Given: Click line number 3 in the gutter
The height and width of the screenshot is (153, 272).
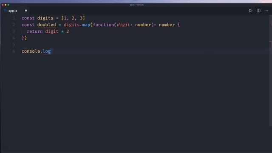Looking at the screenshot, I should [x=14, y=31].
